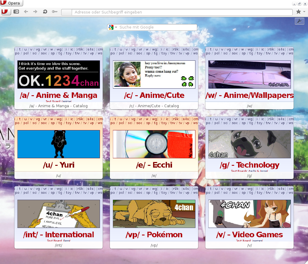Restore down the Opera window

tap(300, 4)
